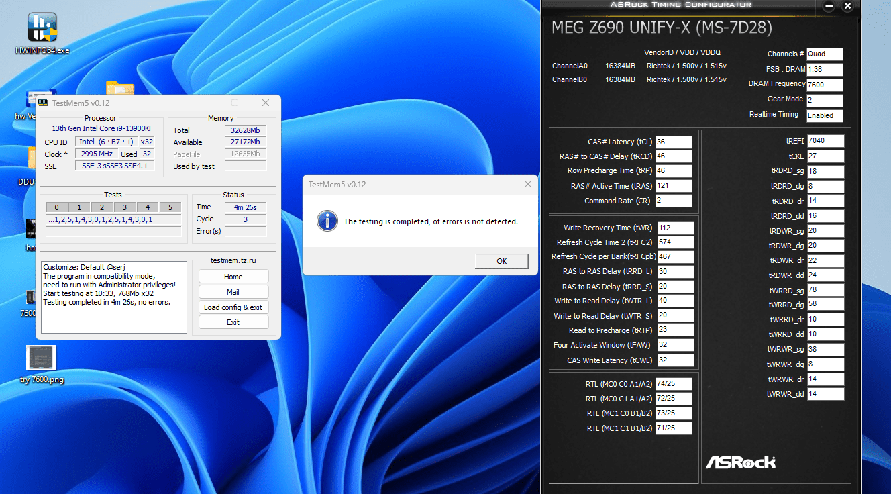The image size is (891, 494).
Task: Click the Realtime Timing field Enabled
Action: coord(825,115)
